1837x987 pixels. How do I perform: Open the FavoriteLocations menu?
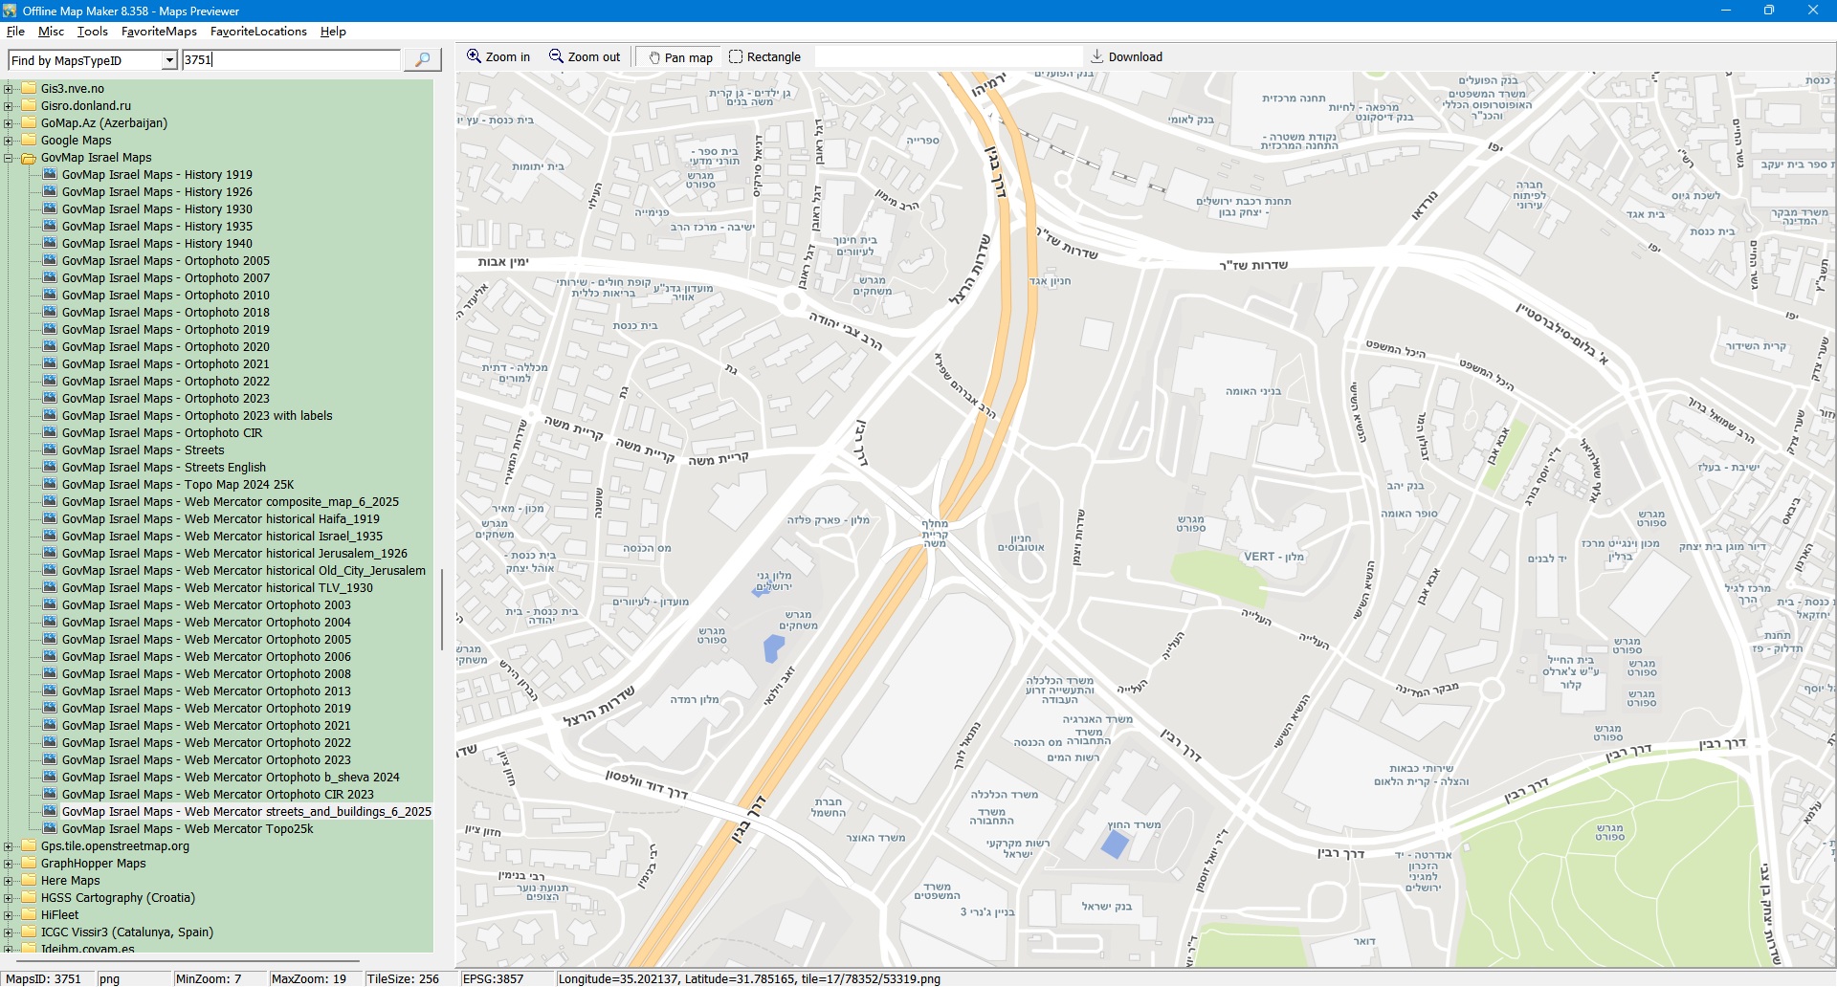258,32
